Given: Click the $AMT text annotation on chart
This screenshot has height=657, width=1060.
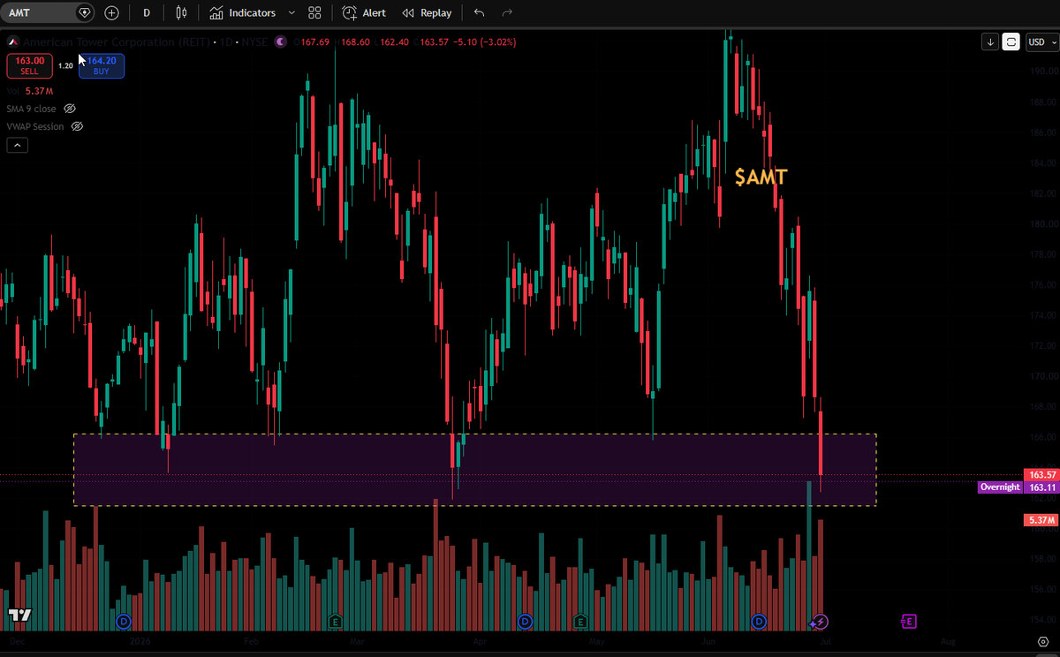Looking at the screenshot, I should coord(761,177).
